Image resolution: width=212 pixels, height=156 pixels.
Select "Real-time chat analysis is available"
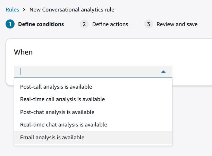[63, 124]
